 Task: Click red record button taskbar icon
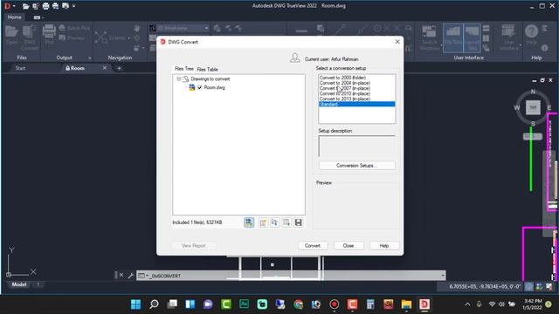click(x=335, y=304)
